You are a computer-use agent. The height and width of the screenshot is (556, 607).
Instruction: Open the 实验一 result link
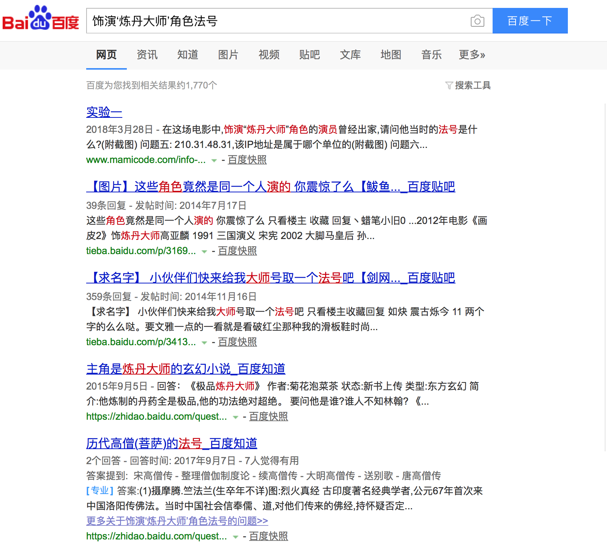(104, 112)
